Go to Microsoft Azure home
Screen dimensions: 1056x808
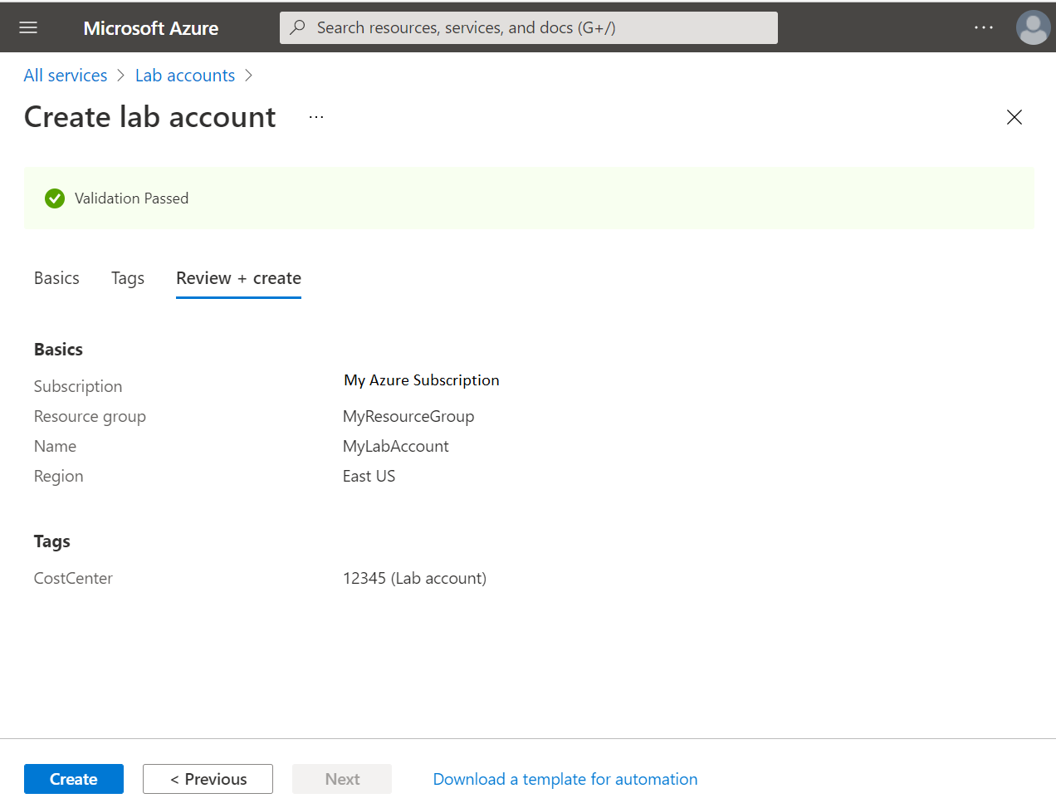point(151,28)
